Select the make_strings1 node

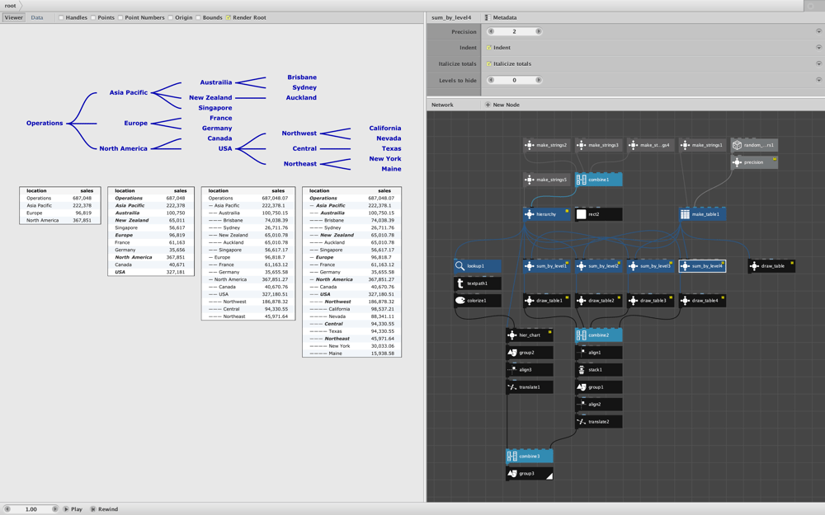pos(702,145)
